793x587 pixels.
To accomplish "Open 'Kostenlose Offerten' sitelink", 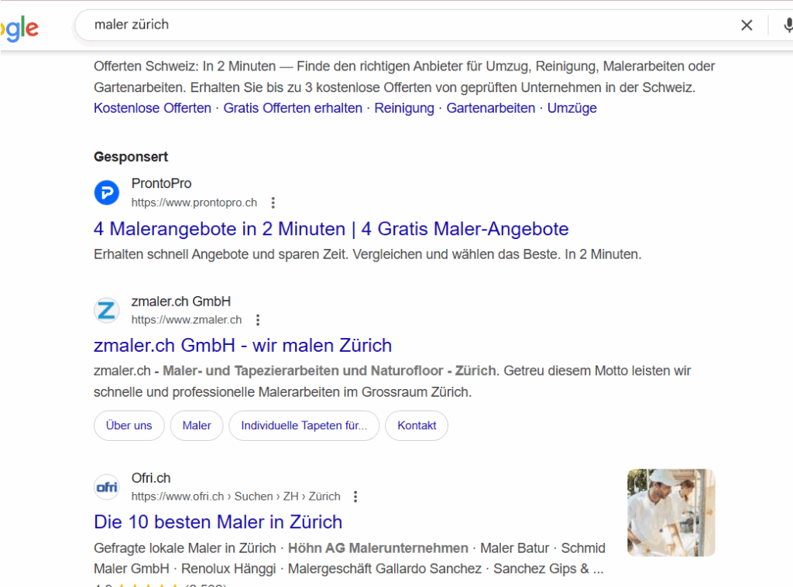I will click(153, 108).
